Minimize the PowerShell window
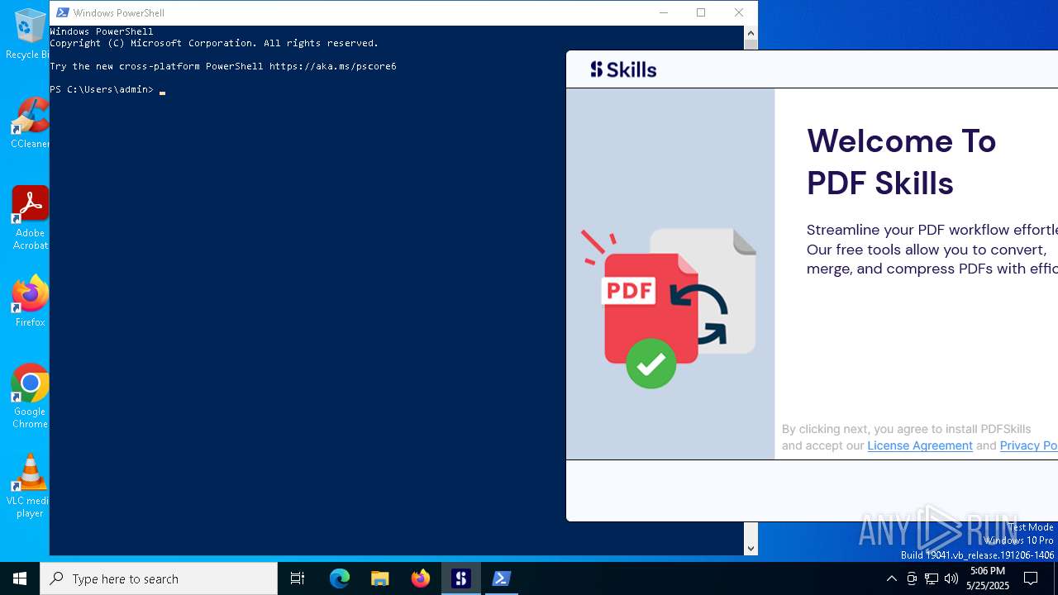Image resolution: width=1058 pixels, height=595 pixels. pos(663,12)
